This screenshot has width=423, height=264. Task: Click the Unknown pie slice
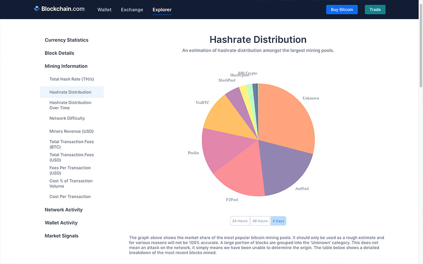pyautogui.click(x=286, y=119)
